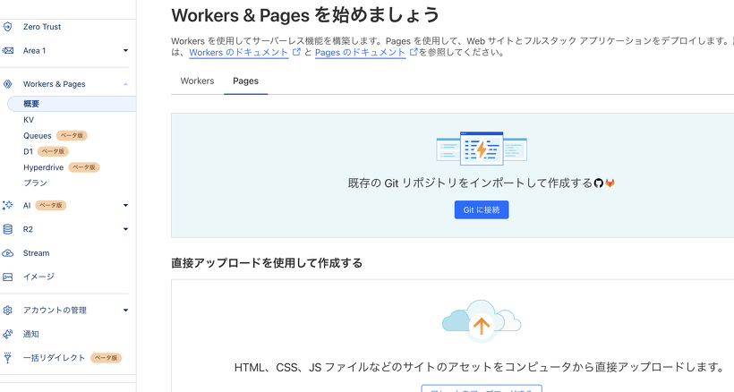Click the R2 sidebar label
734x392 pixels.
pyautogui.click(x=28, y=229)
